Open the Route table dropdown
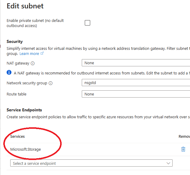 [136, 94]
